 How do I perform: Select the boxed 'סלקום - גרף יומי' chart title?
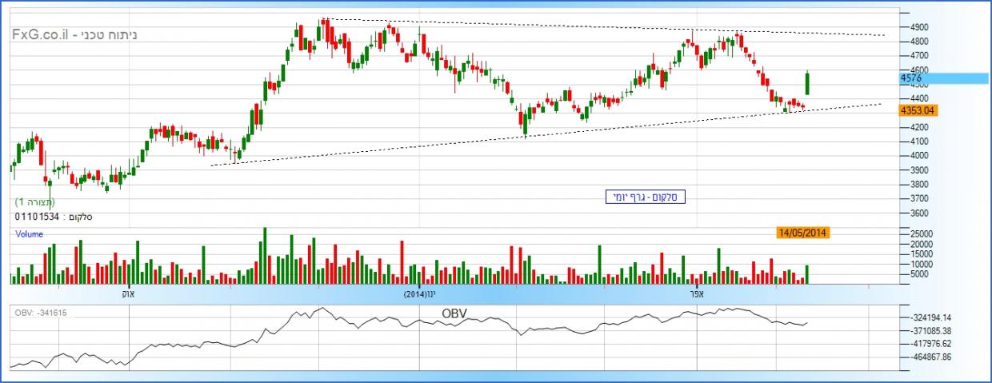(x=645, y=197)
